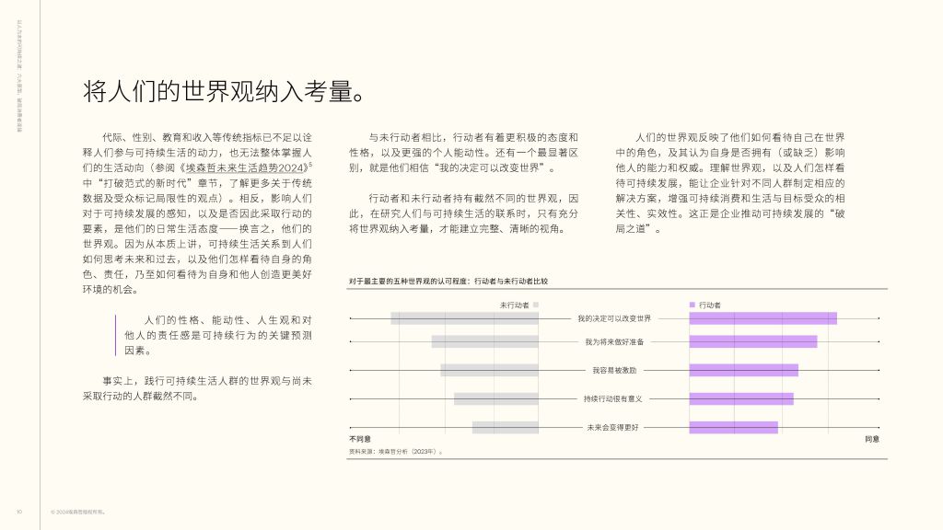Click the legend label 未行动者
943x530 pixels.
(x=514, y=305)
